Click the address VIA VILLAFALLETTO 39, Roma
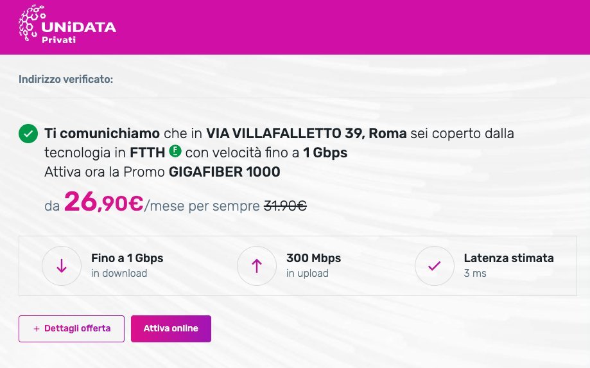590x368 pixels. [306, 133]
